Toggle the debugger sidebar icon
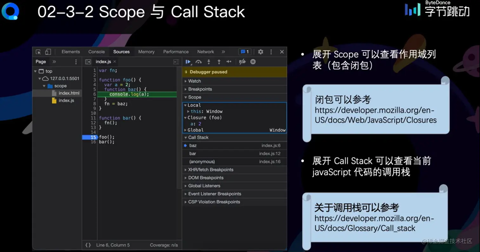The image size is (480, 252). (176, 62)
